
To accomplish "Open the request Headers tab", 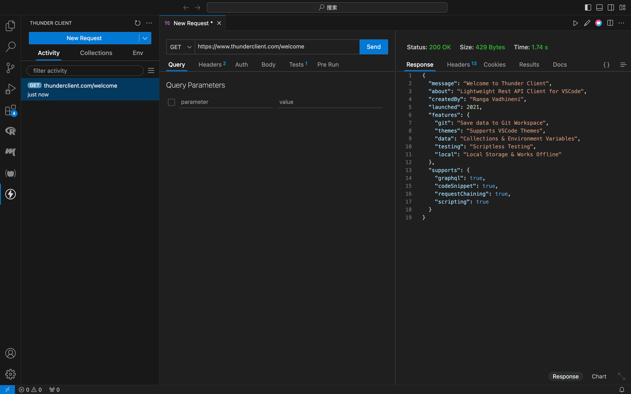I will 212,65.
